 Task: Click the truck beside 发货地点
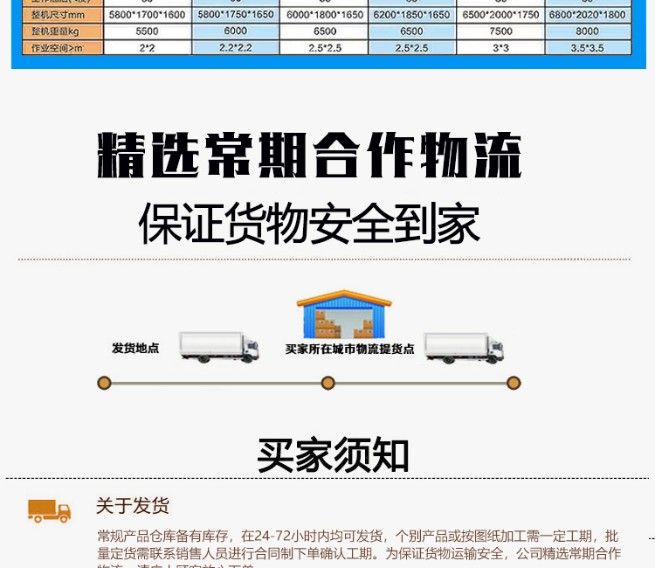[219, 347]
